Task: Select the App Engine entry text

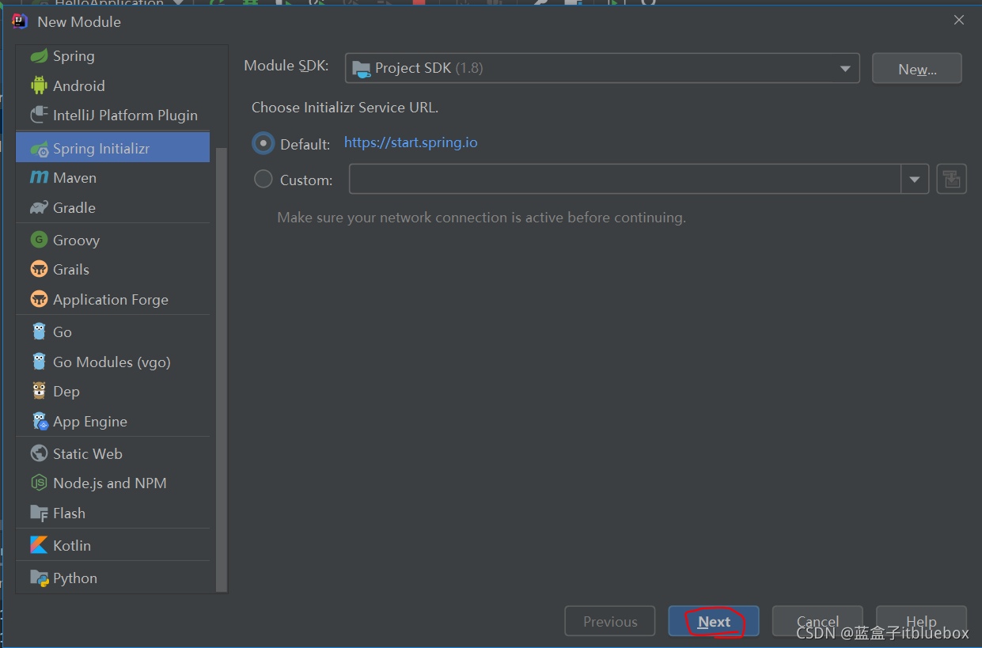Action: coord(90,422)
